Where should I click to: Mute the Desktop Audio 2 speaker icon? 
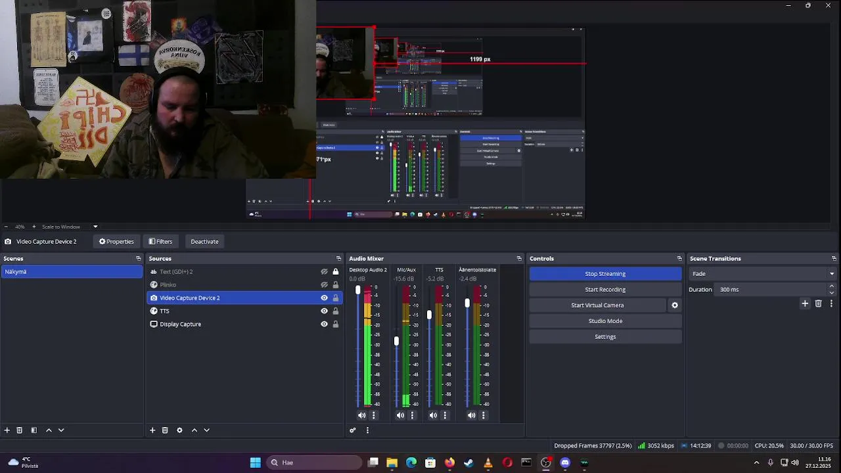coord(362,415)
